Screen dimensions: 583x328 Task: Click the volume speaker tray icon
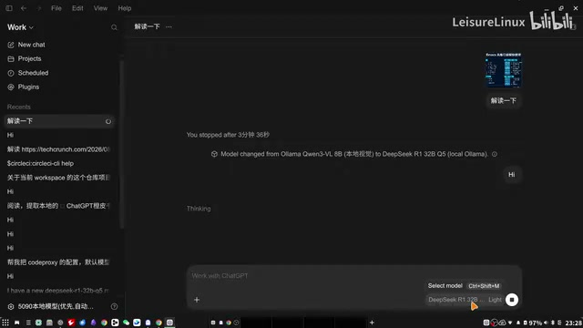546,323
